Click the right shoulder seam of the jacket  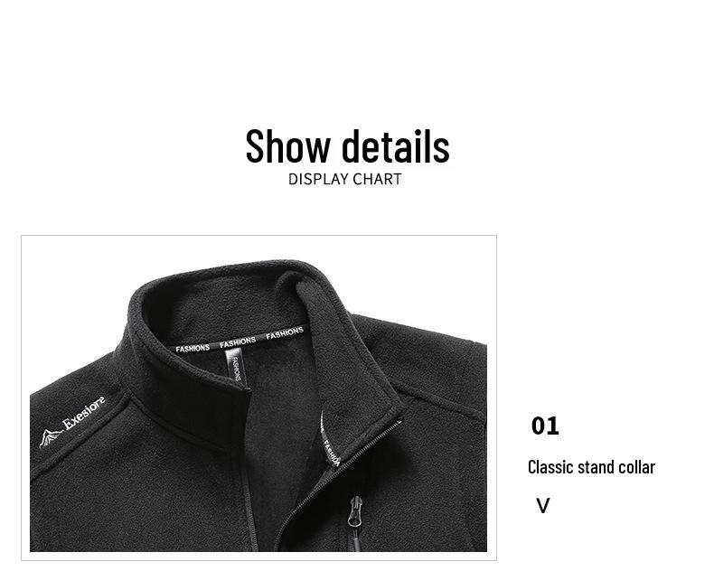[x=437, y=398]
